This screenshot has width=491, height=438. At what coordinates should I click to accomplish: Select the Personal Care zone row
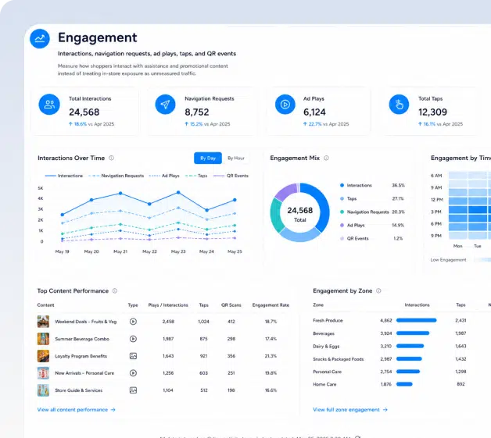(x=389, y=372)
